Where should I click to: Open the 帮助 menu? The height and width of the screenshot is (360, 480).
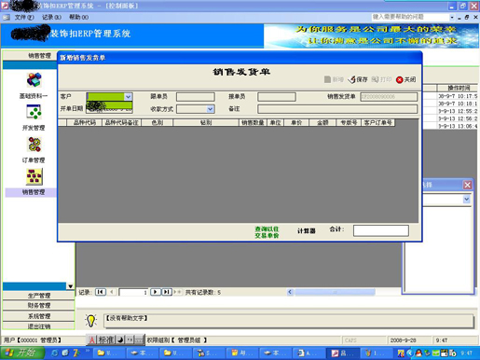[78, 18]
